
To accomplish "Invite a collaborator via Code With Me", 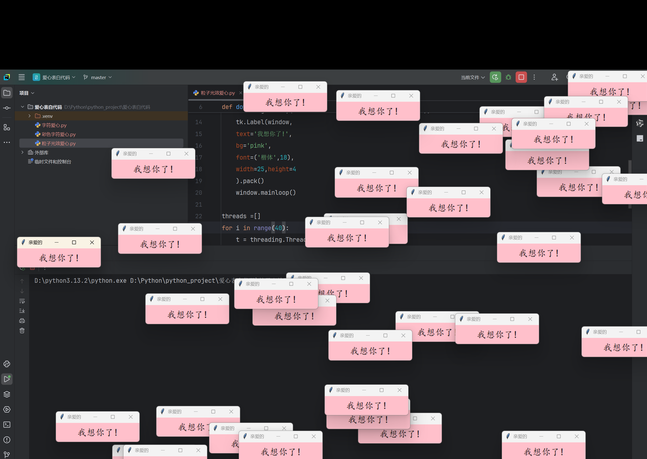I will 555,77.
